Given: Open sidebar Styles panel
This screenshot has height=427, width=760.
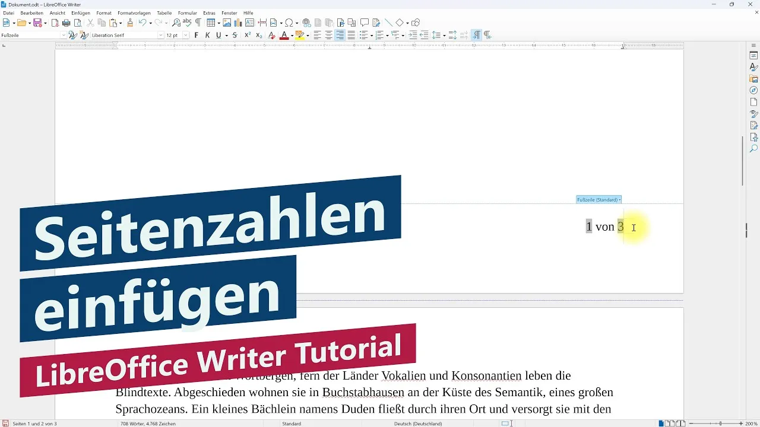Looking at the screenshot, I should tap(753, 67).
